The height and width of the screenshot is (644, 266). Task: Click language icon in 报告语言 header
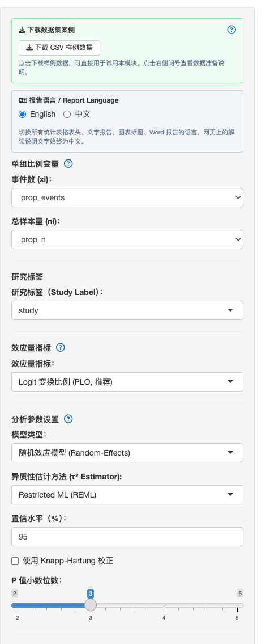(23, 100)
